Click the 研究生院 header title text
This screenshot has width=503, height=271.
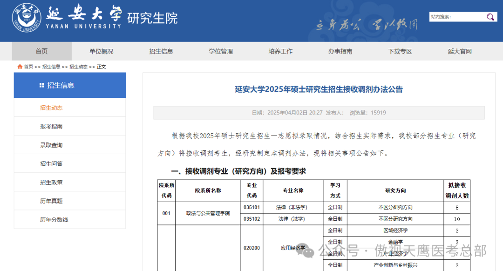pos(152,18)
